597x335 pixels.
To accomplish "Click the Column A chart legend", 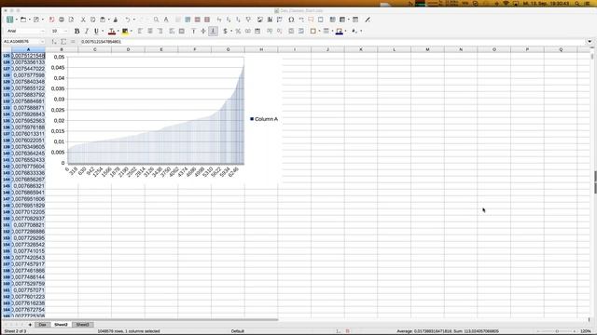I will click(264, 119).
